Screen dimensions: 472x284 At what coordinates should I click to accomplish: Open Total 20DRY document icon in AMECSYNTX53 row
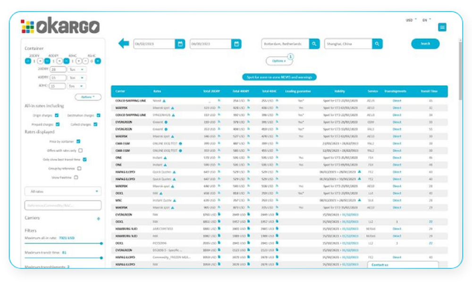pos(219,229)
